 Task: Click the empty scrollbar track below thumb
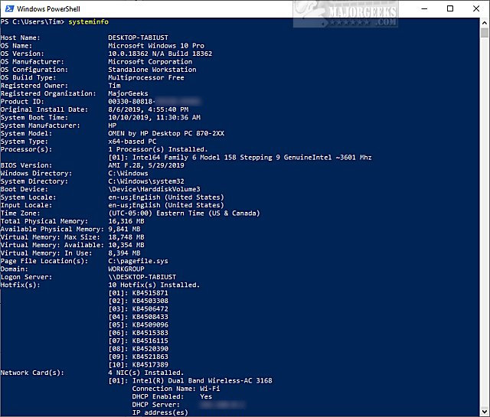coord(484,230)
